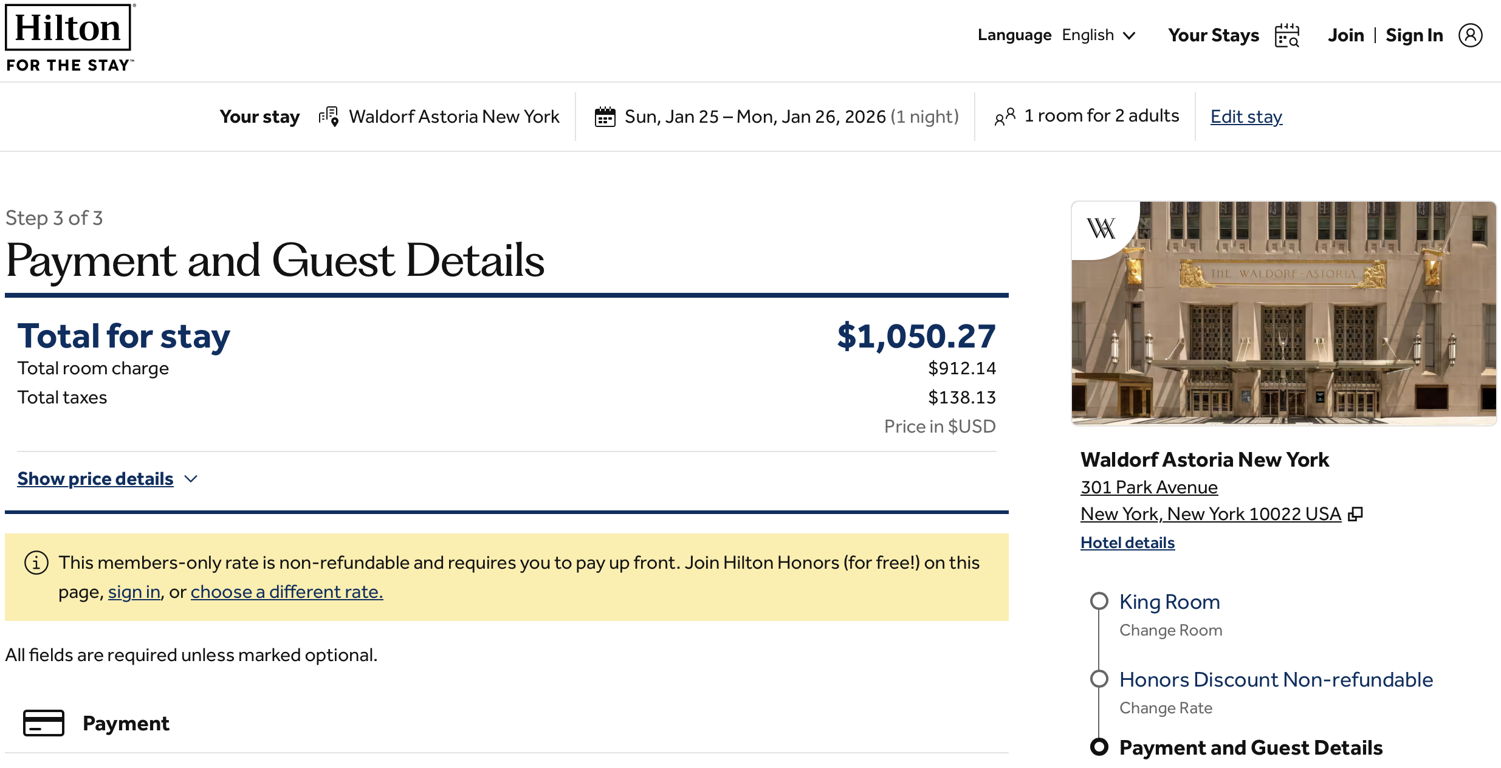Click the Hilton For The Stay logo

coord(70,38)
